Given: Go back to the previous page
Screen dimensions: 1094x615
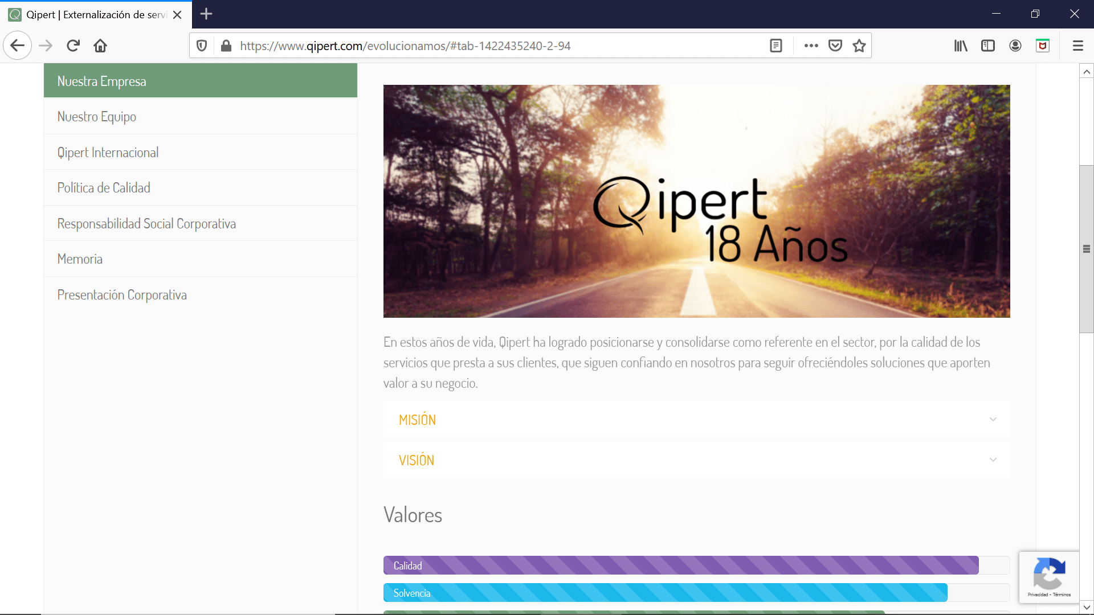Looking at the screenshot, I should (17, 46).
